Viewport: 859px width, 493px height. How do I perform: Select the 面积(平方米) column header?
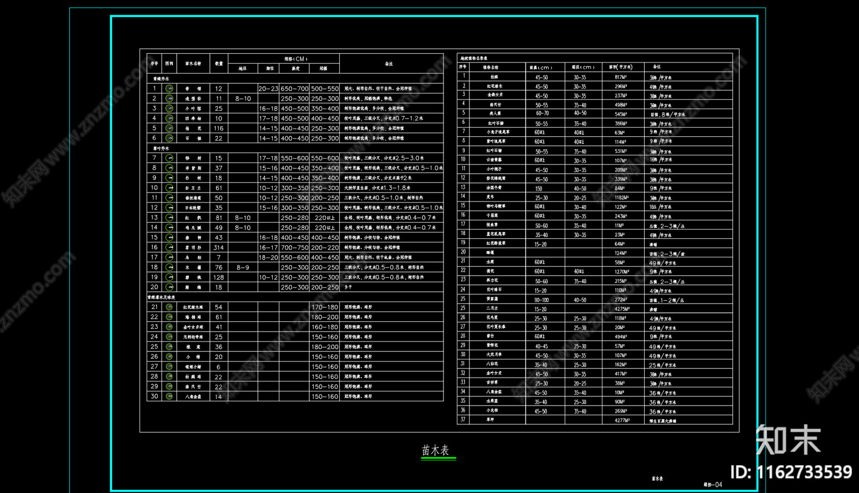coord(620,67)
